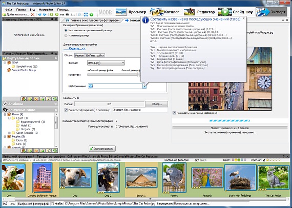Viewport: 292px width, 208px height.
Task: Click the FIT zoom toolbar icon
Action: coord(62,14)
